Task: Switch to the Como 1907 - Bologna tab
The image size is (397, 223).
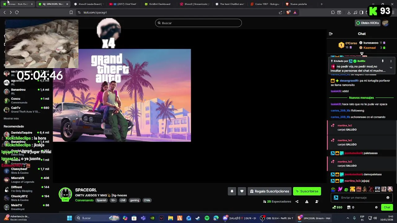Action: [265, 4]
